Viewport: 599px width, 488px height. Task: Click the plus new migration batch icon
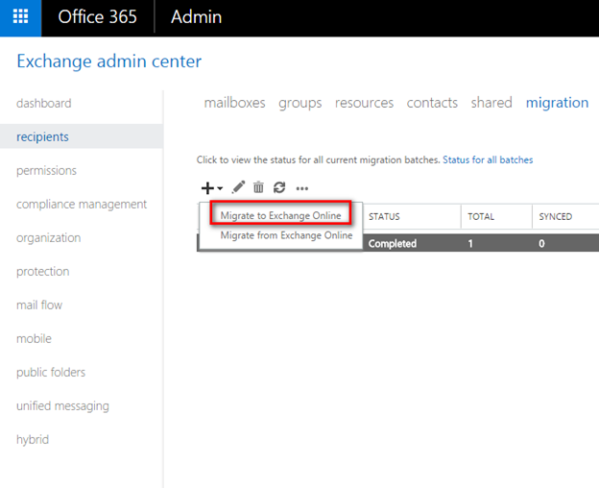pyautogui.click(x=208, y=188)
